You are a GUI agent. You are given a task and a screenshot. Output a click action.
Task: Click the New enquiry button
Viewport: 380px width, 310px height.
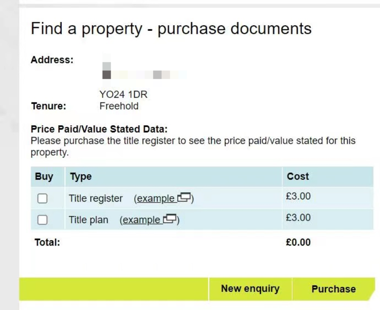point(250,289)
